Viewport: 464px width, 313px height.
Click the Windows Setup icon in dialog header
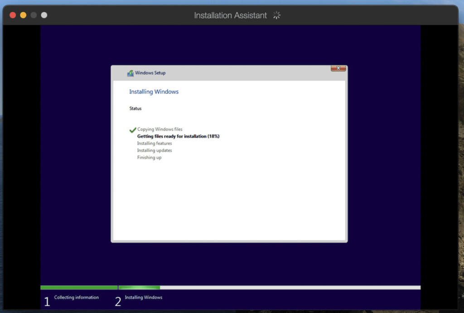[130, 73]
